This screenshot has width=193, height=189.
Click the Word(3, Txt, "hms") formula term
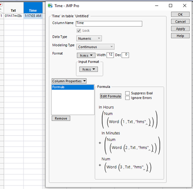pyautogui.click(x=128, y=167)
